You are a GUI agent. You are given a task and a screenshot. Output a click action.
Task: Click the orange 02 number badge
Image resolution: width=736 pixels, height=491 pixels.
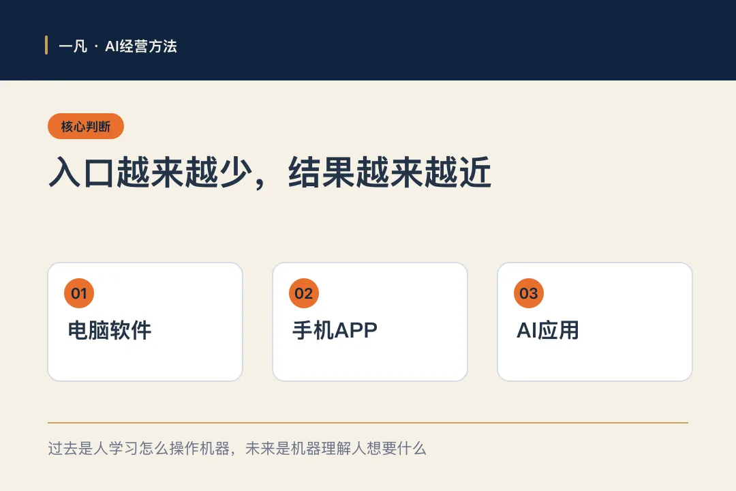click(x=304, y=293)
